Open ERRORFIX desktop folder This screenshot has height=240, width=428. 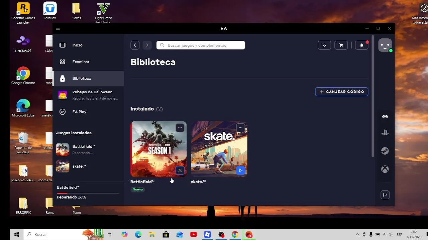click(23, 206)
